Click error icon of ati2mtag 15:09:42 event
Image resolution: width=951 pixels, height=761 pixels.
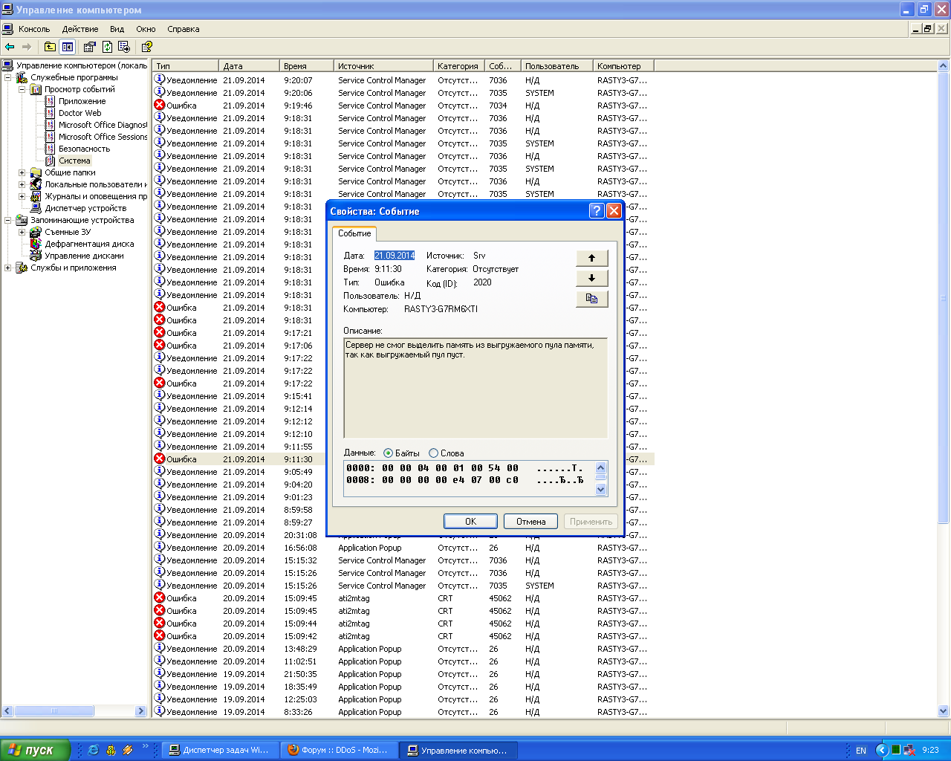159,635
